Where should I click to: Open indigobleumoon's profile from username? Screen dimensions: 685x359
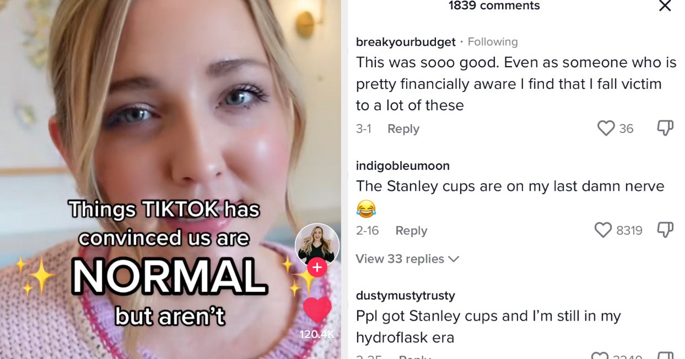[x=403, y=165]
